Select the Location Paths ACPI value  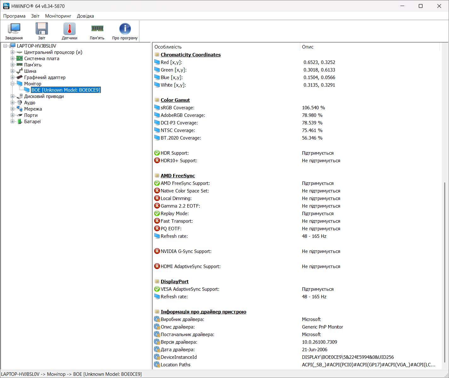tap(369, 364)
